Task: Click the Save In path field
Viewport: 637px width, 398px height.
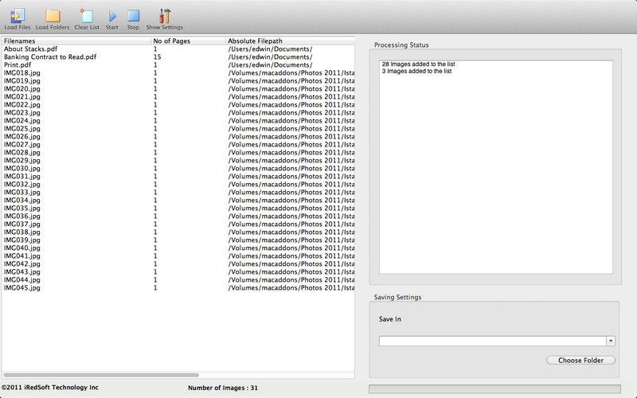Action: pos(493,341)
